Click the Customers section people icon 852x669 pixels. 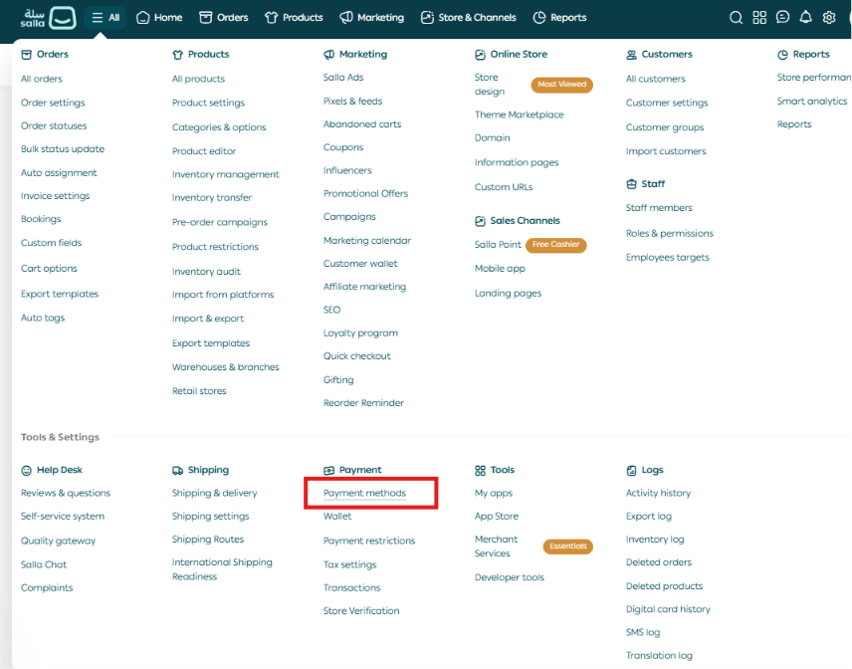click(x=631, y=55)
